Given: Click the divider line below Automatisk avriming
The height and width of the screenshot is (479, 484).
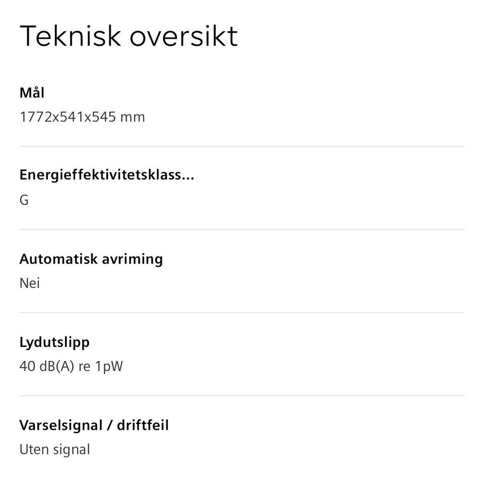Looking at the screenshot, I should coord(242,312).
